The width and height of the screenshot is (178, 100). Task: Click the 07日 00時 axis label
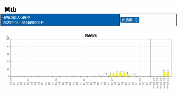[28, 81]
